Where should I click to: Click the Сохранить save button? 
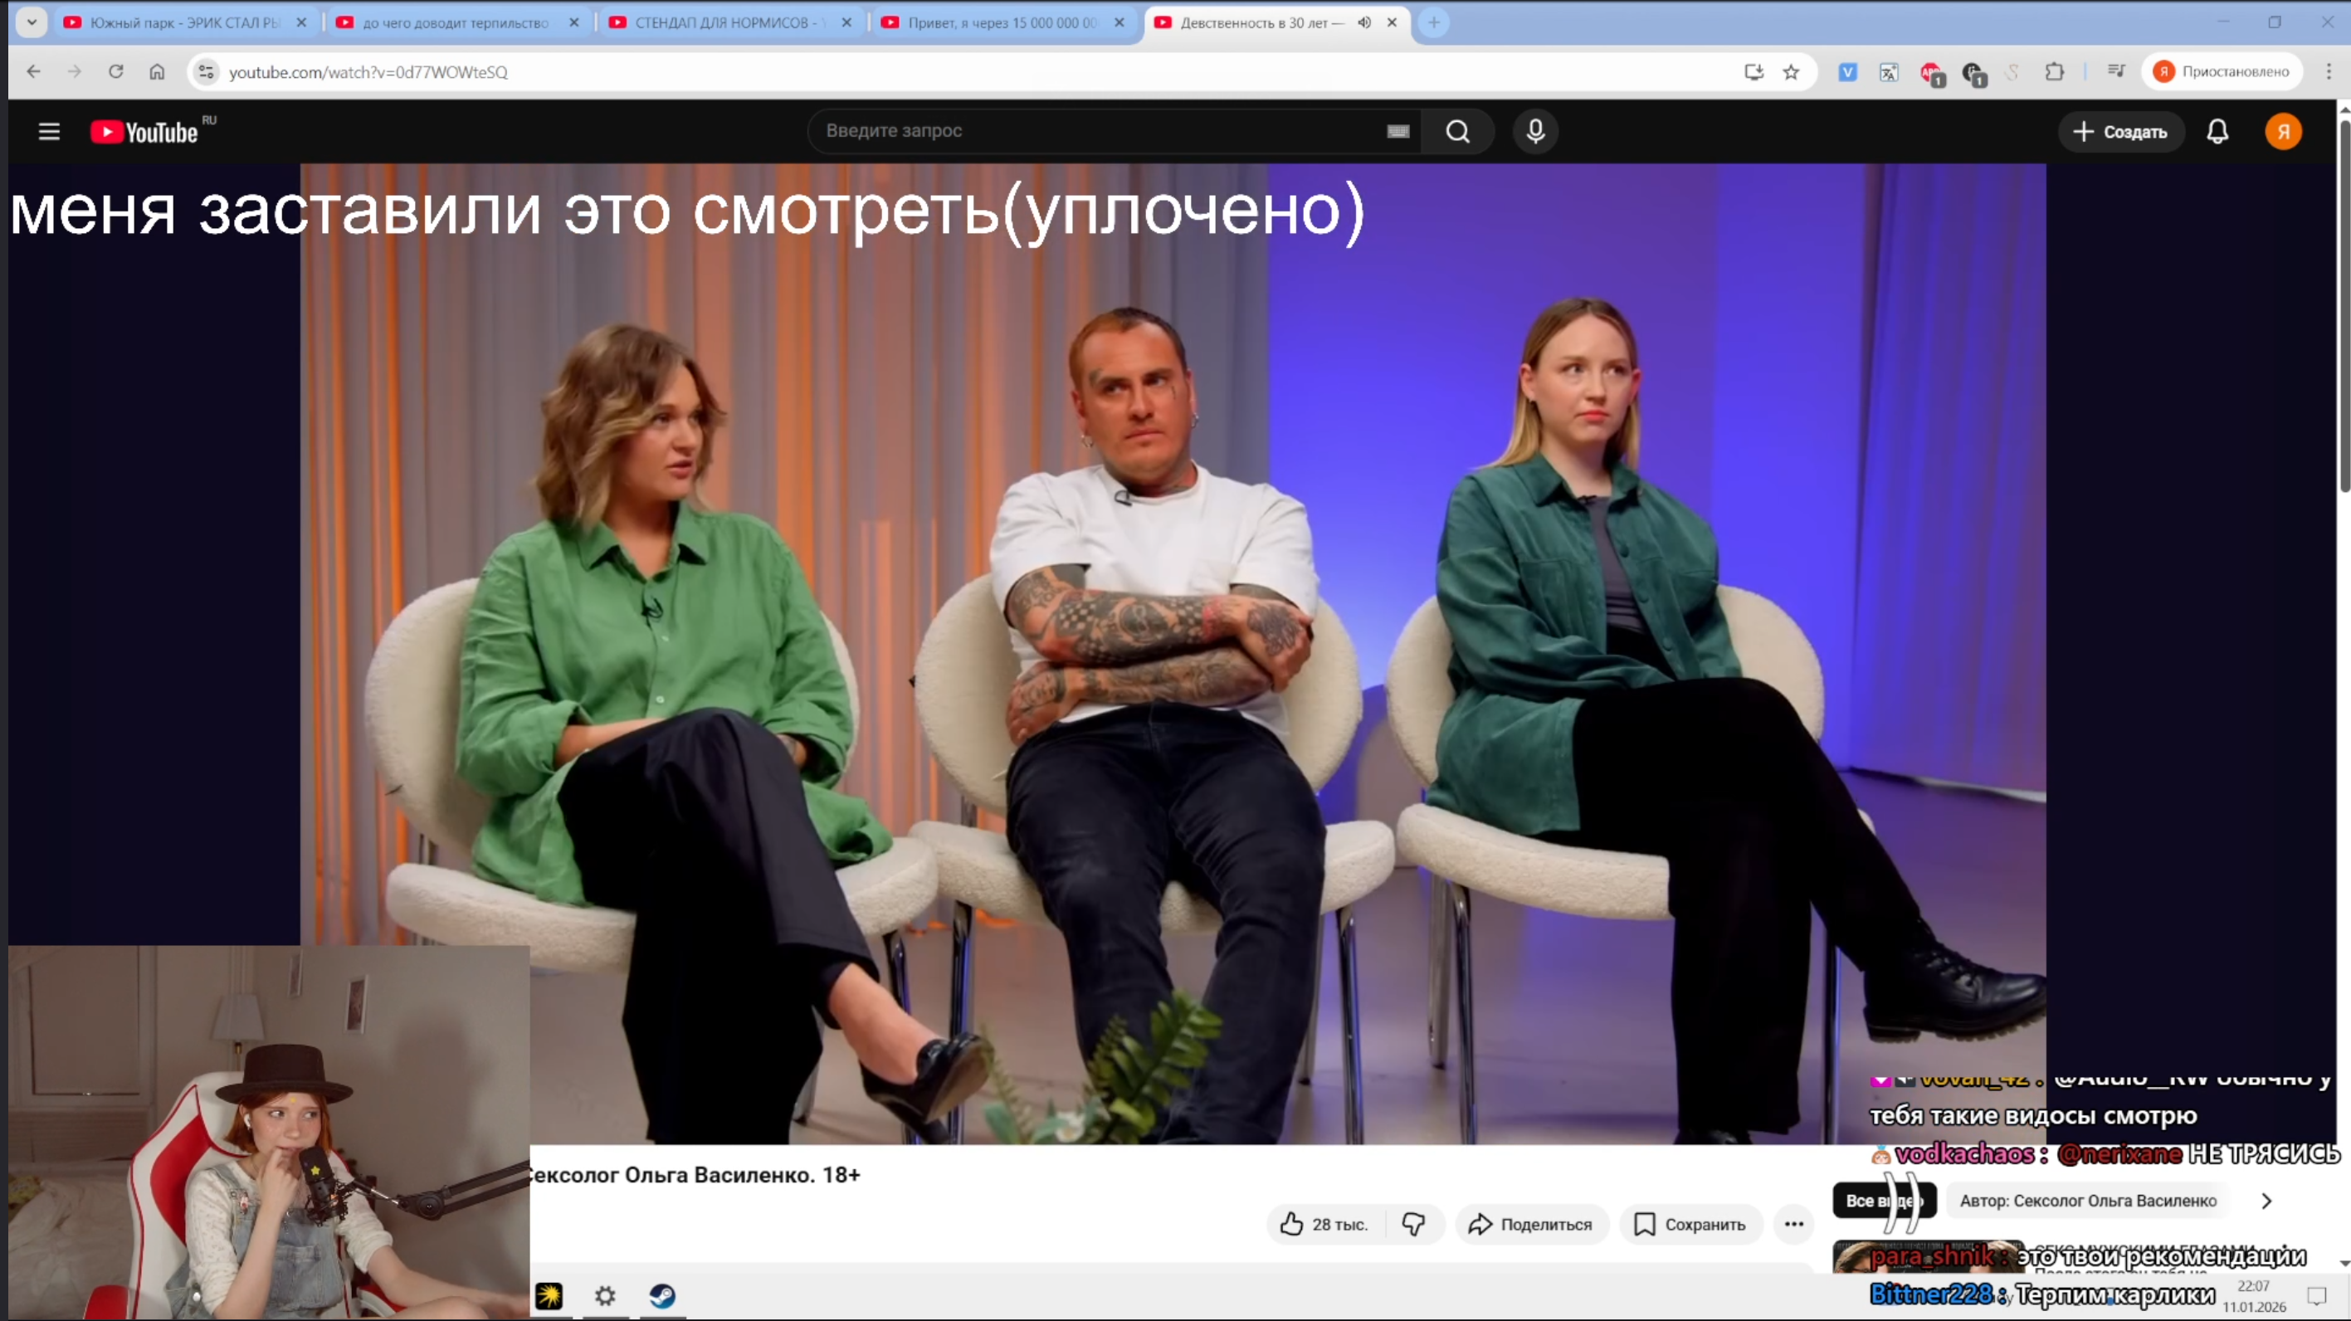click(1690, 1223)
